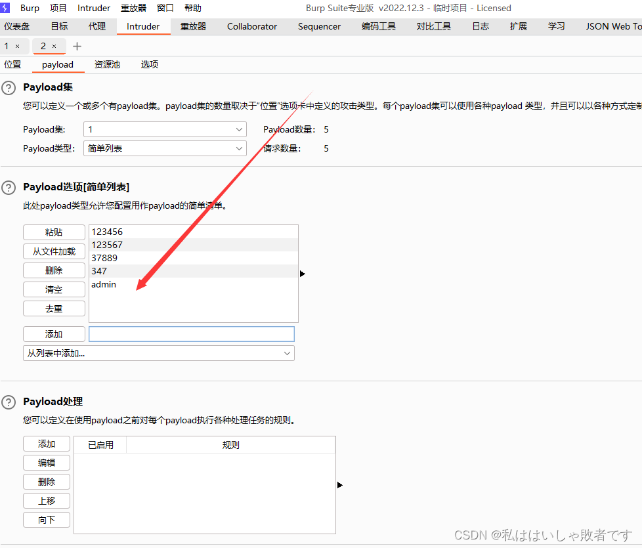The width and height of the screenshot is (642, 548).
Task: Open the 重放器 menu in menu bar
Action: 133,8
